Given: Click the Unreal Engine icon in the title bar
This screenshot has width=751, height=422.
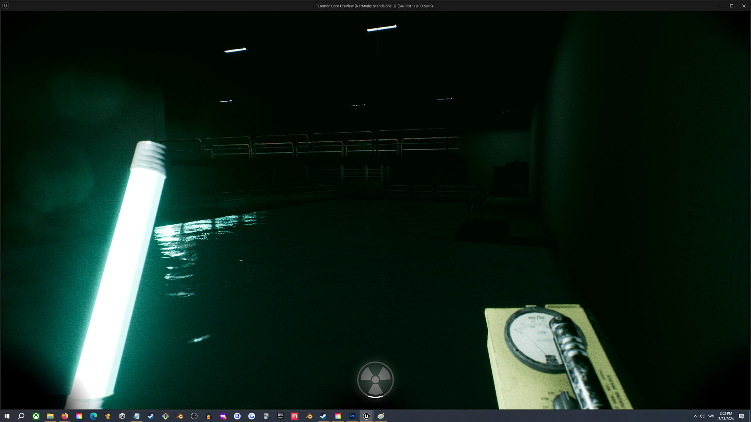Looking at the screenshot, I should point(5,6).
